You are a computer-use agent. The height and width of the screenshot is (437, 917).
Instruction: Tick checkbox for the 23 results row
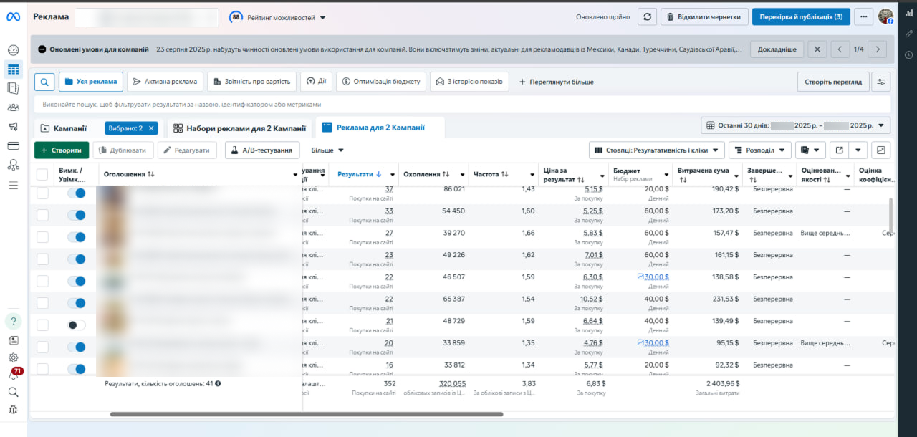tap(42, 259)
